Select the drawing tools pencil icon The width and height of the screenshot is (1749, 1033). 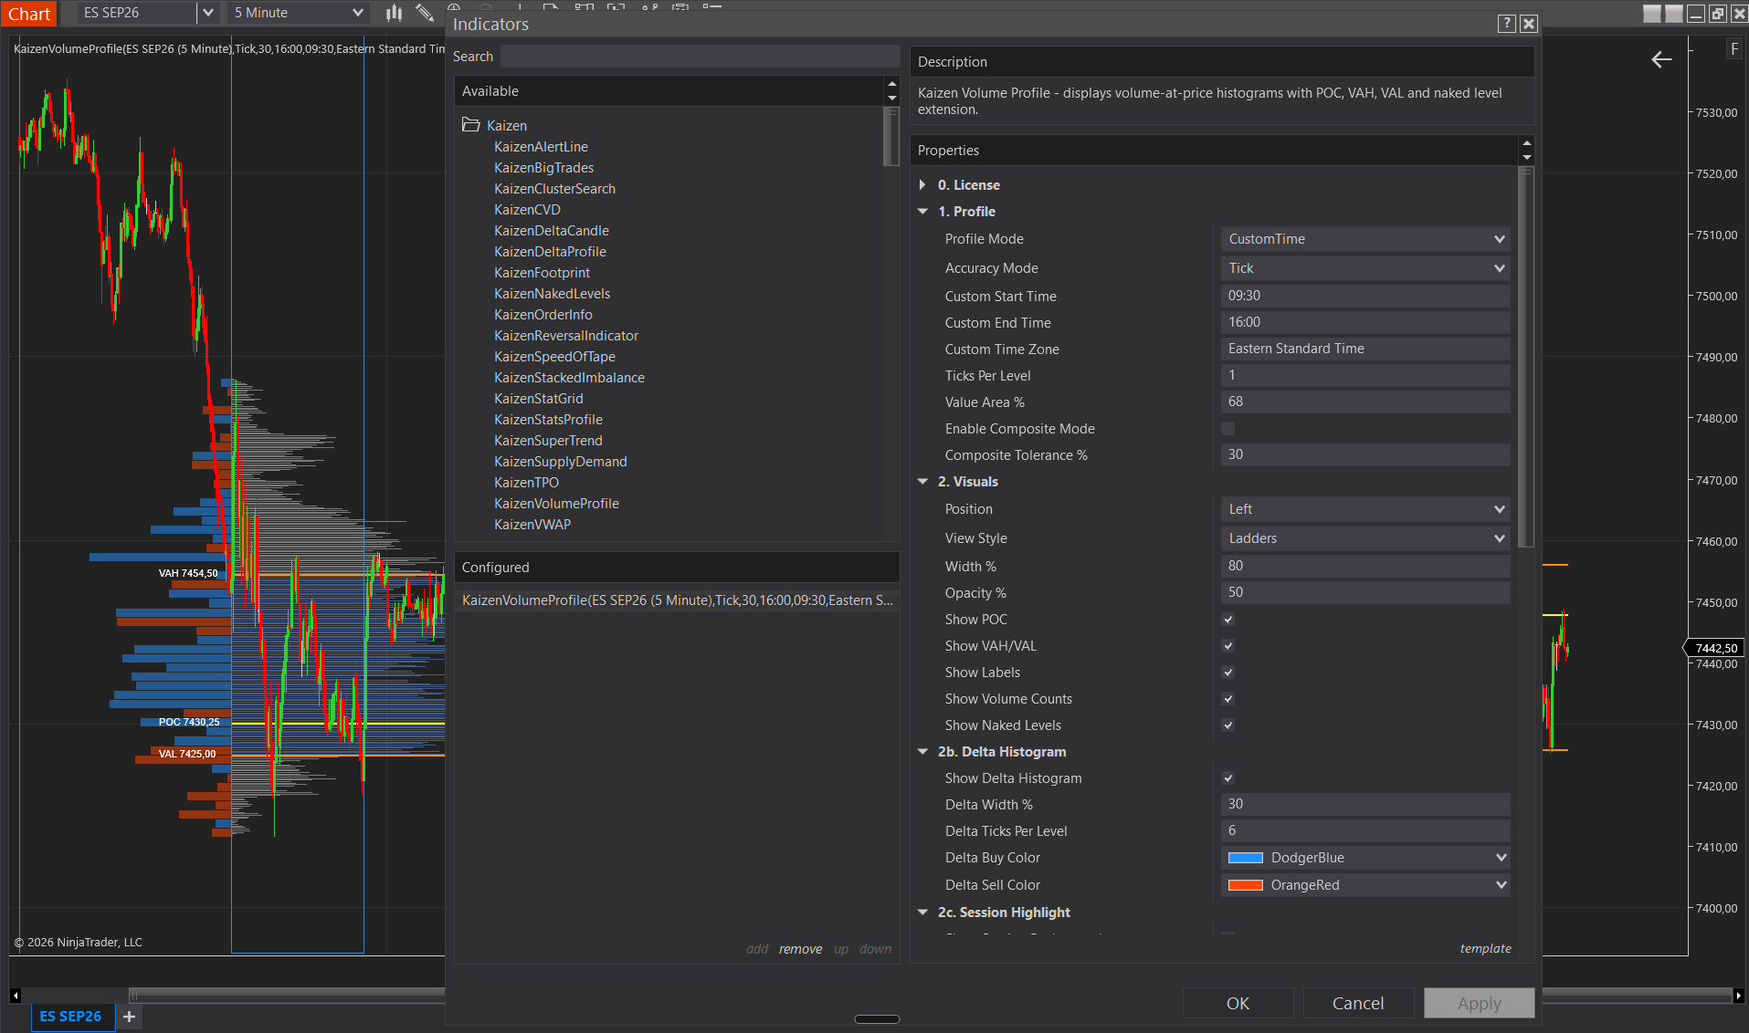[425, 13]
